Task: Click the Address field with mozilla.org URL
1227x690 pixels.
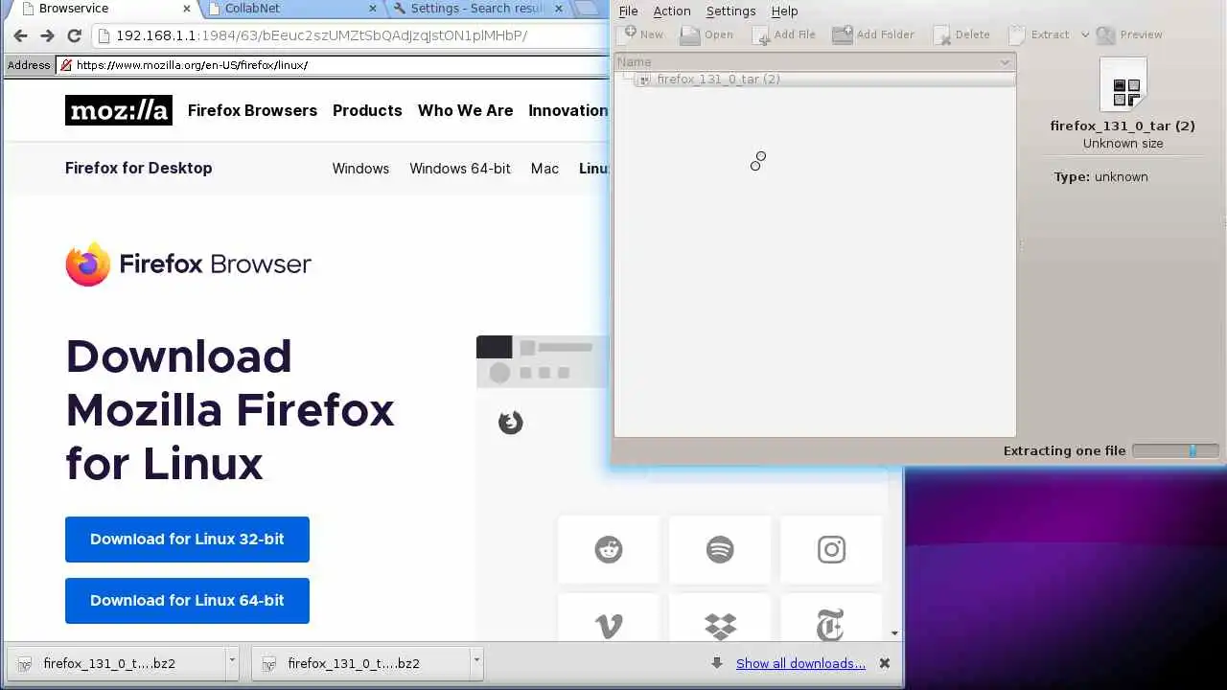Action: (x=332, y=65)
